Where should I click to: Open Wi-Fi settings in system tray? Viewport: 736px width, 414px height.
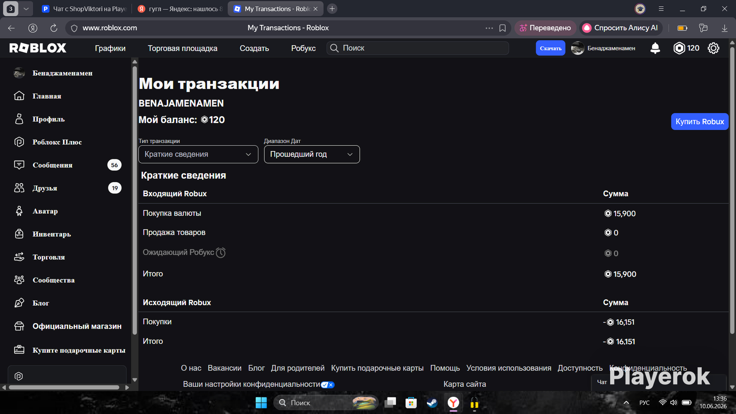pyautogui.click(x=662, y=402)
